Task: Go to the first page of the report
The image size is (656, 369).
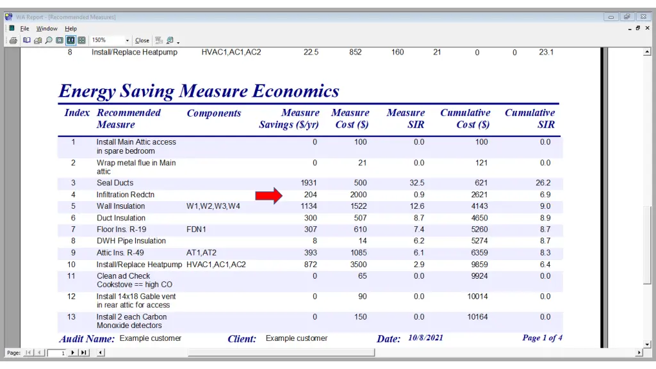Action: pyautogui.click(x=28, y=353)
